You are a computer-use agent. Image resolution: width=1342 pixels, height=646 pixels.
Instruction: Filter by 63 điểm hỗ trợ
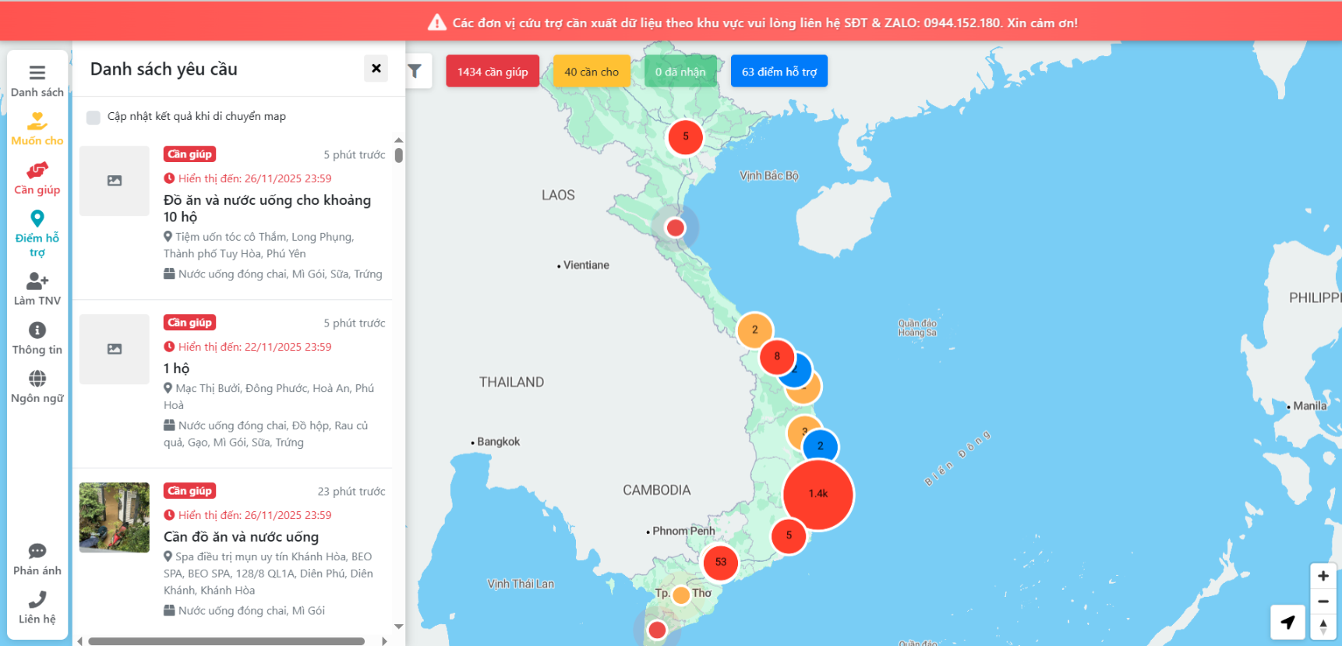[779, 72]
